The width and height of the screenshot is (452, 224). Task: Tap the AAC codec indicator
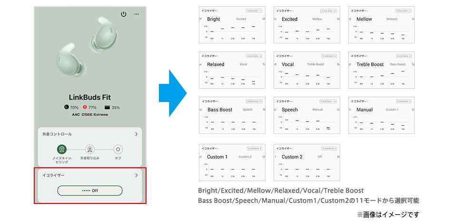76,114
